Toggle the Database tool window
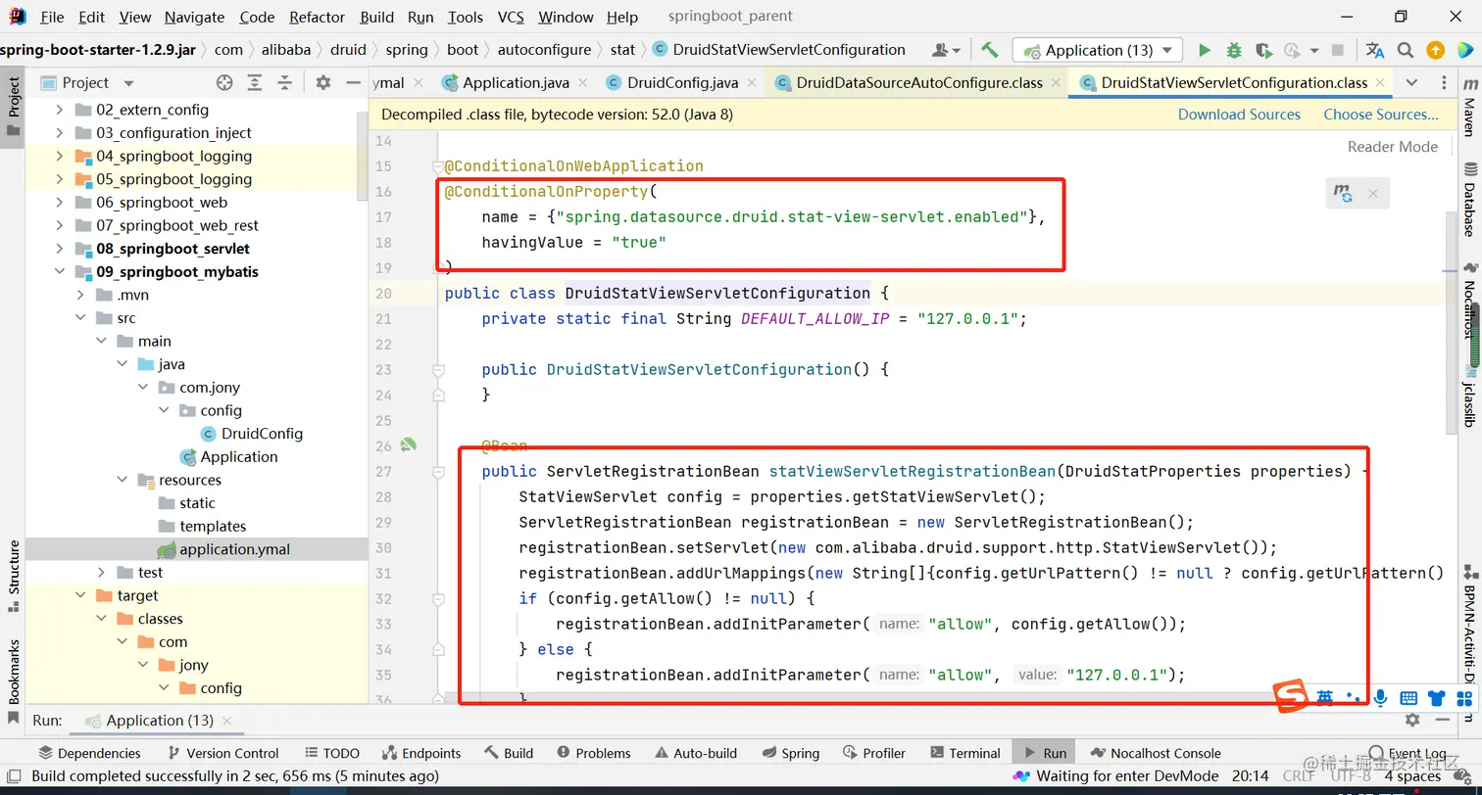1482x795 pixels. click(x=1468, y=200)
